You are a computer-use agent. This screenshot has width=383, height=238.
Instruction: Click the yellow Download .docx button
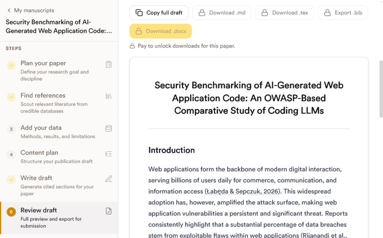pyautogui.click(x=160, y=31)
